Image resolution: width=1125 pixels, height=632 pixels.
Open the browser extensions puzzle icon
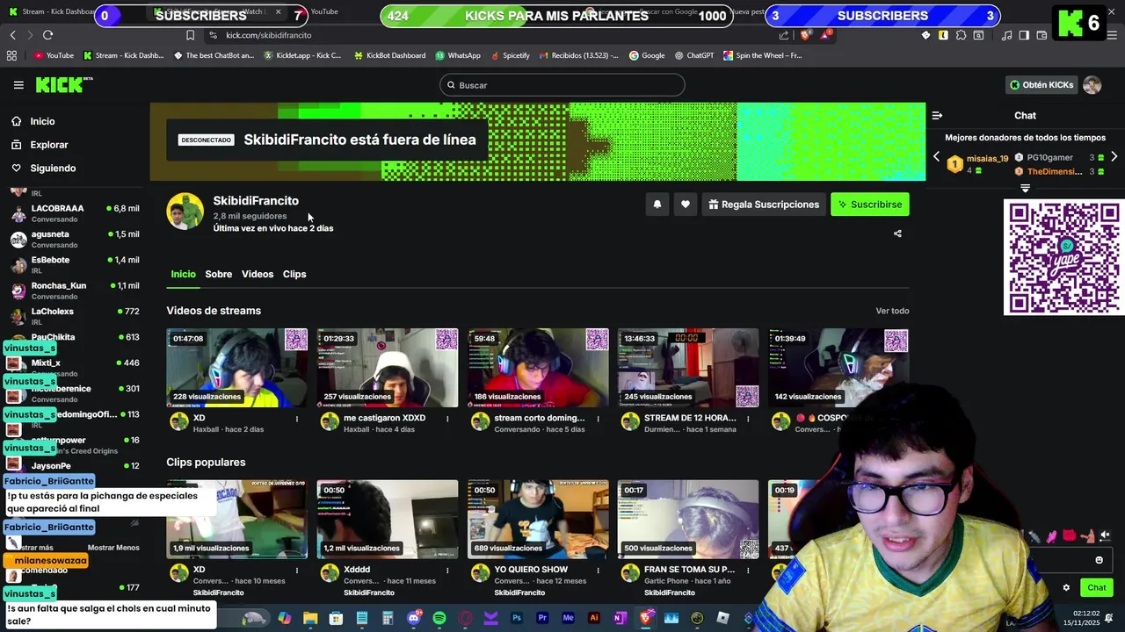click(x=960, y=35)
